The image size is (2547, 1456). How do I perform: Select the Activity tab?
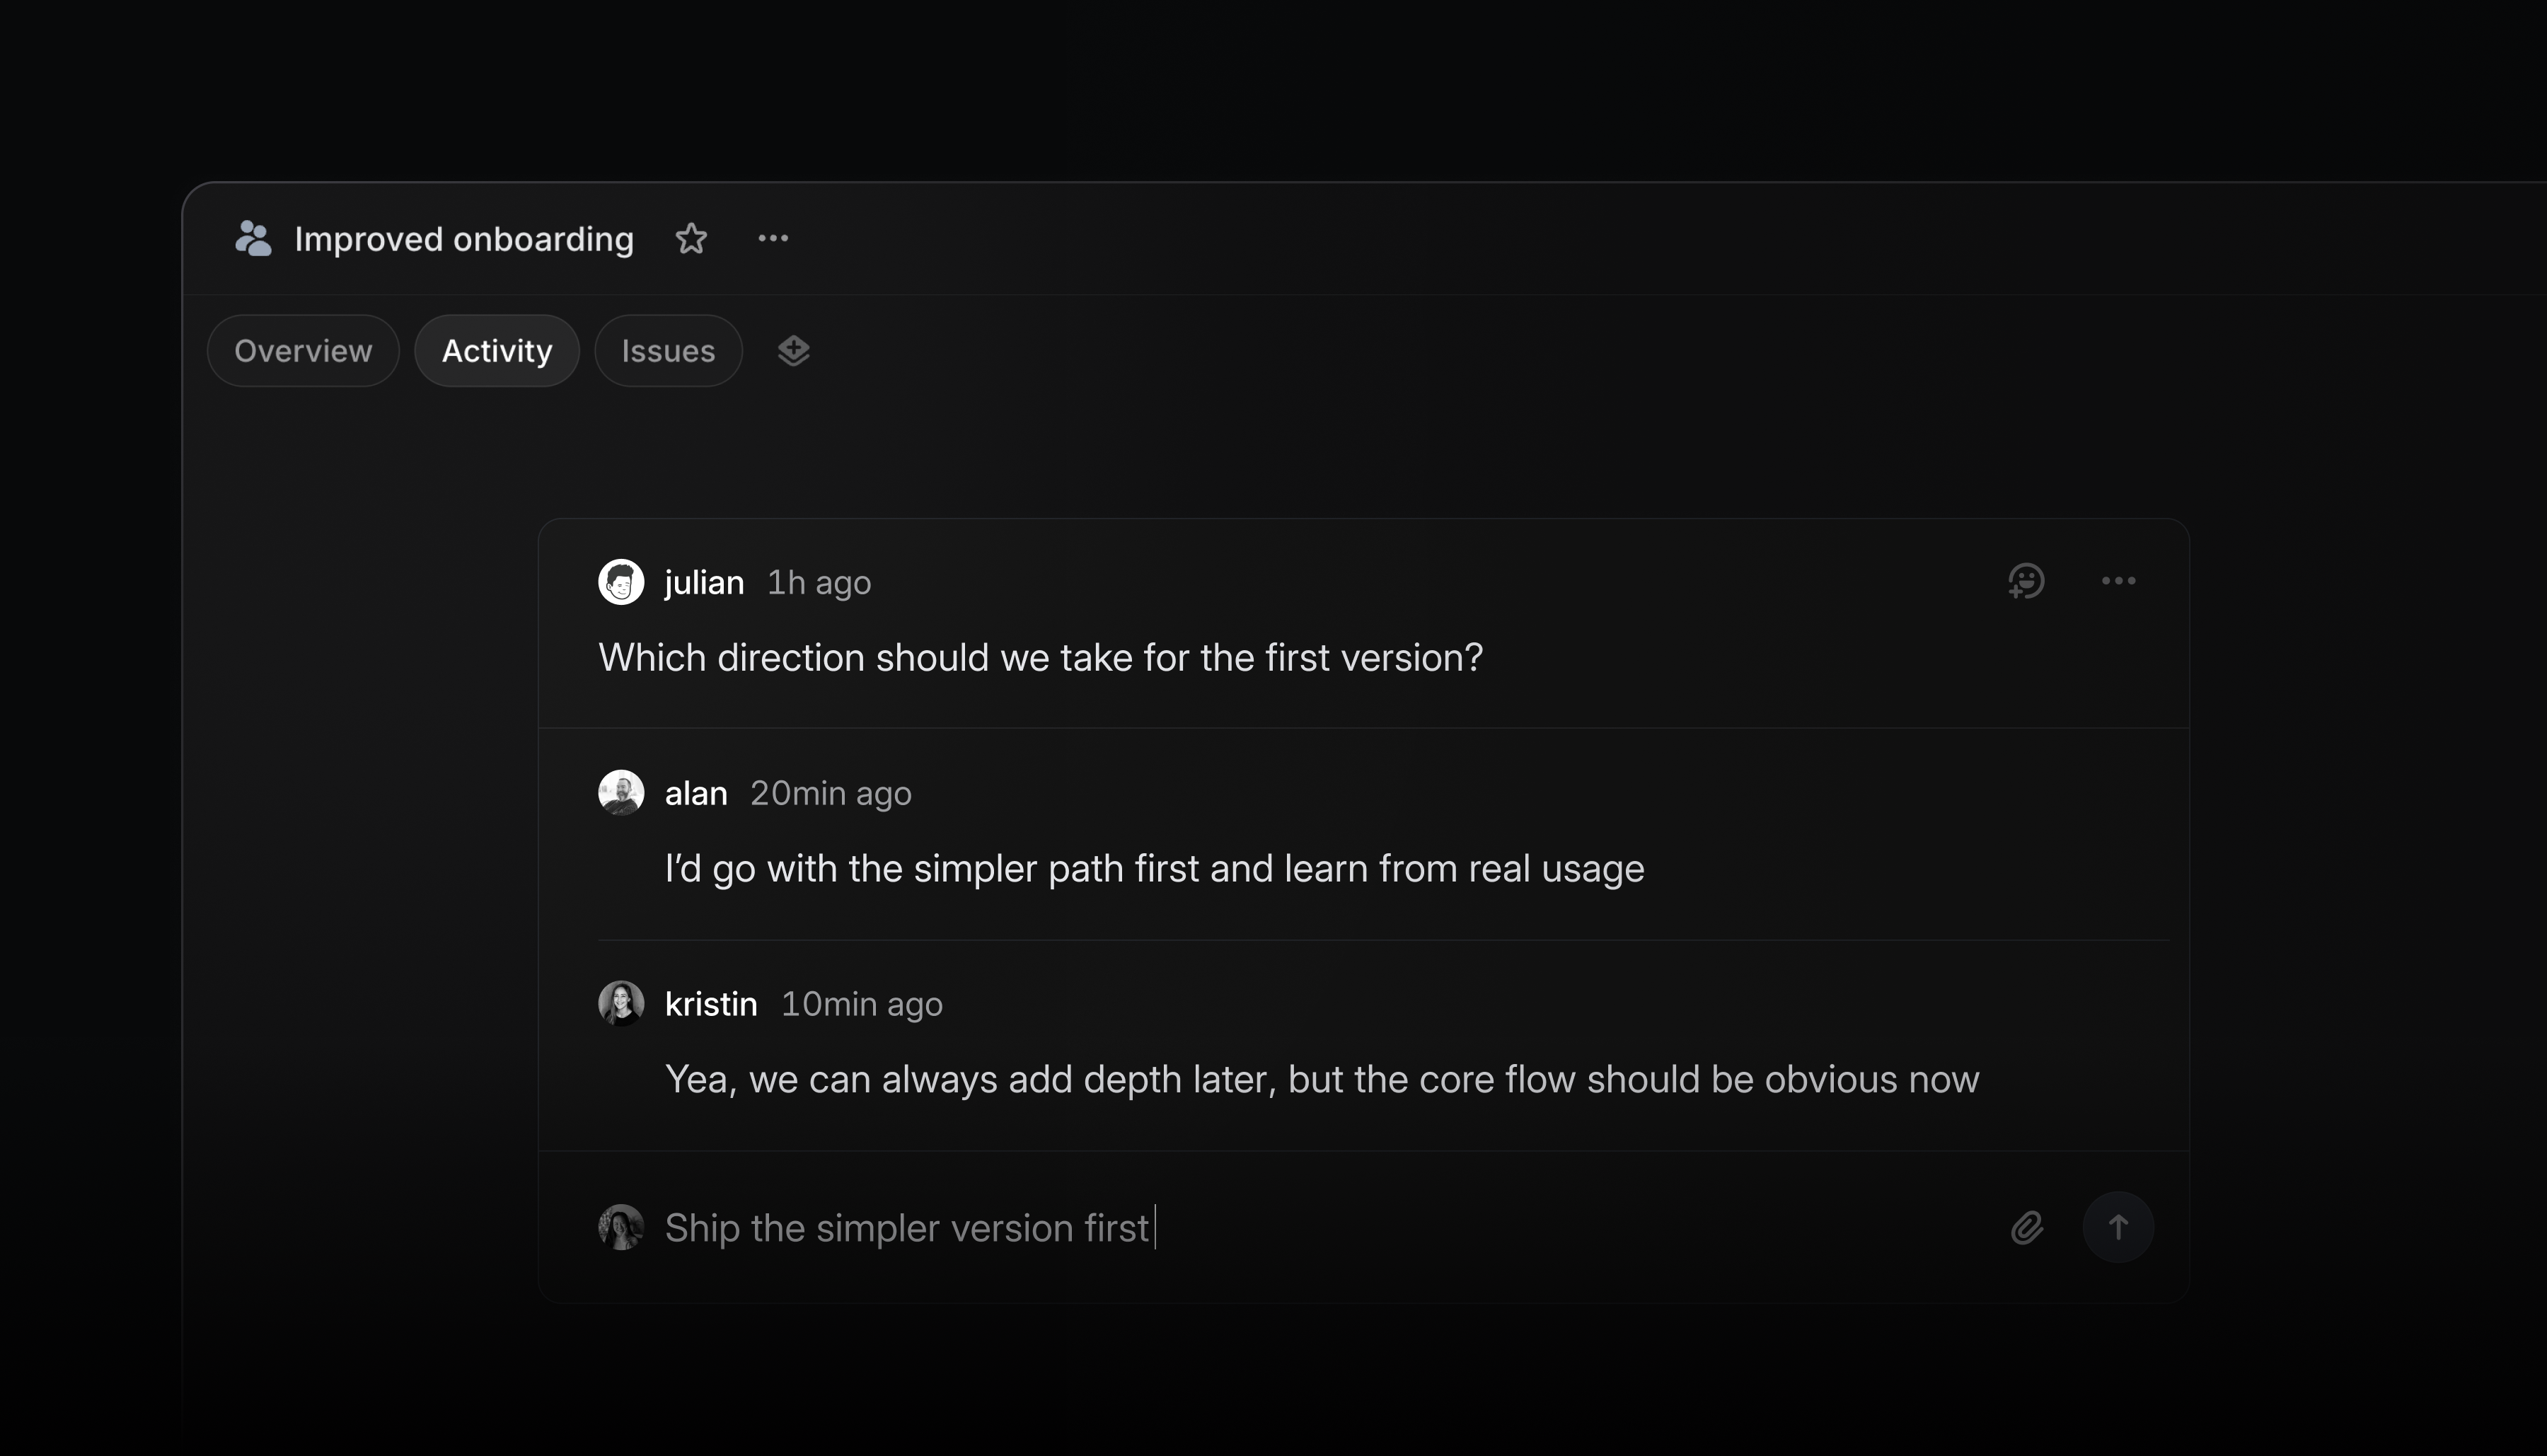pos(496,350)
